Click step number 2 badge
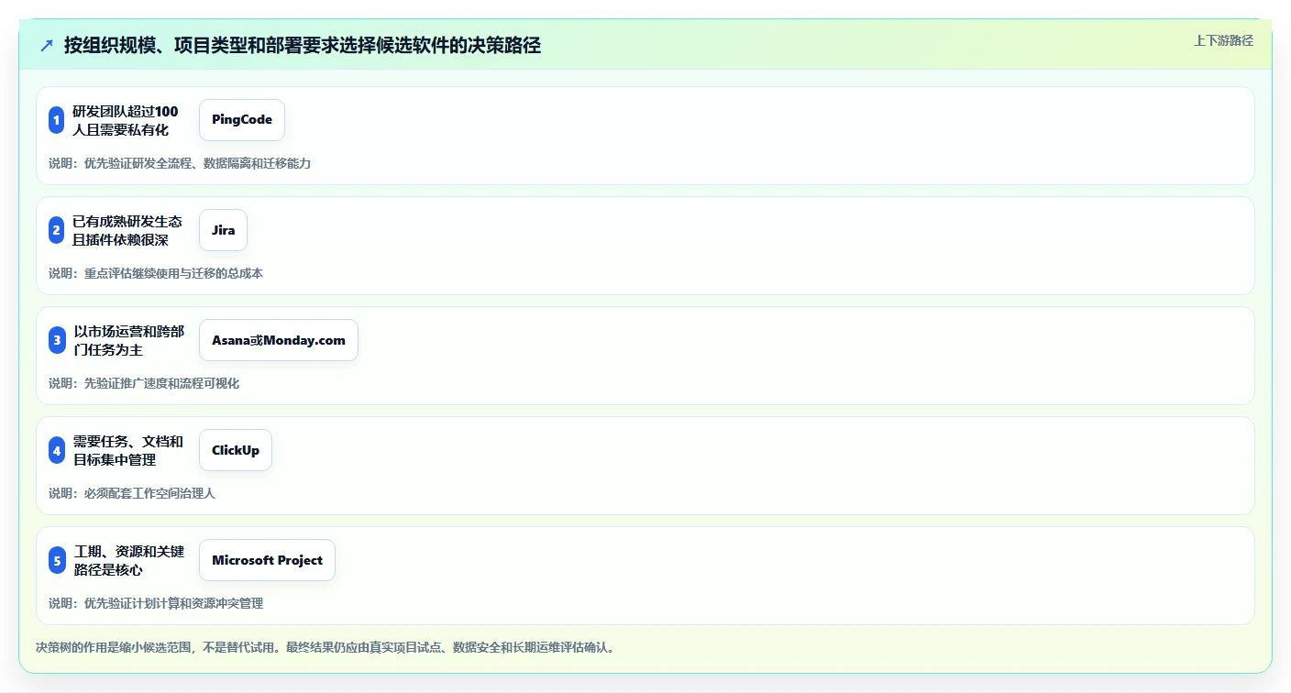The image size is (1291, 693). [x=56, y=230]
